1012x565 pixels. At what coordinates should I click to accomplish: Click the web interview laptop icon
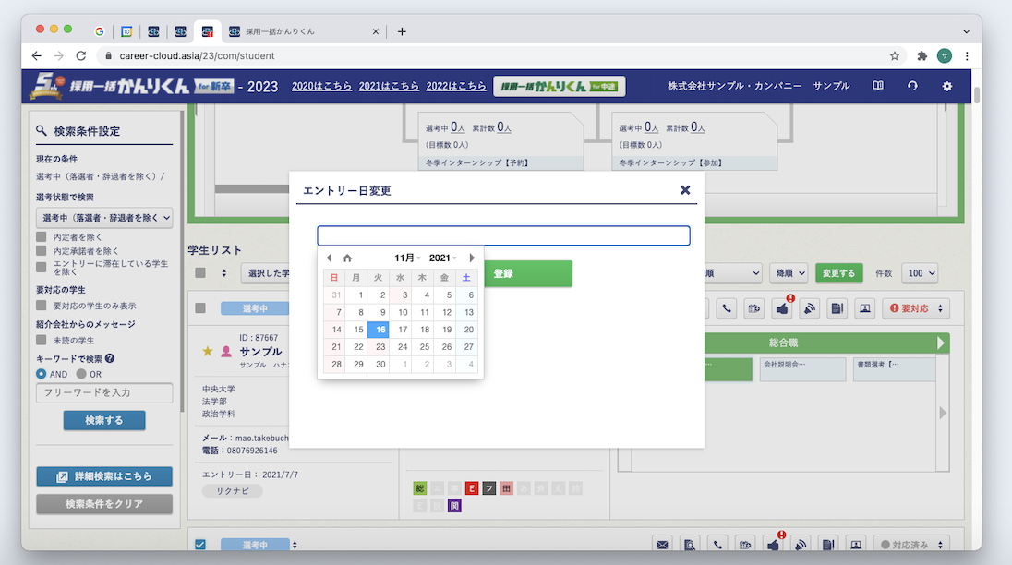[x=864, y=307]
